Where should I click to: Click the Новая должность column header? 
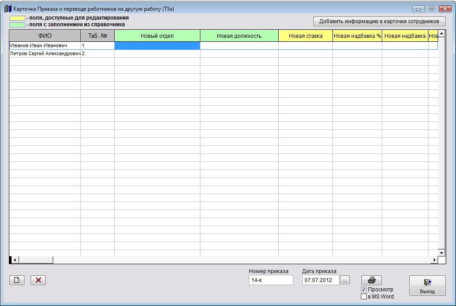(x=239, y=36)
